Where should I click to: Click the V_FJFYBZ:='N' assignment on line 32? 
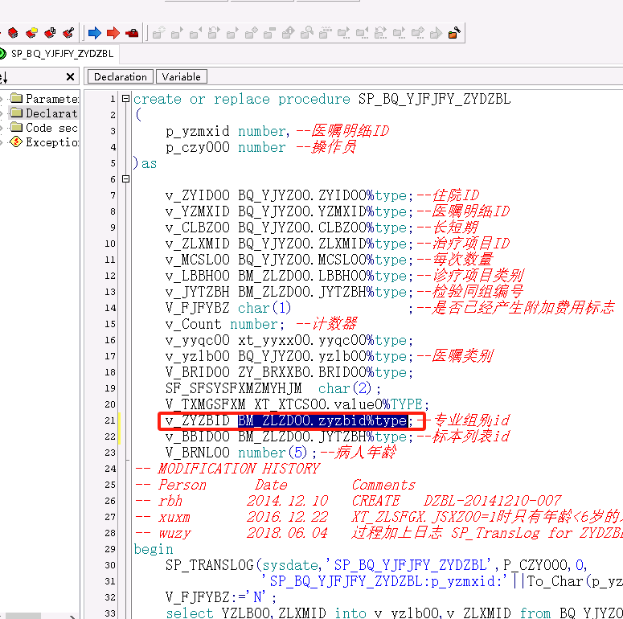221,597
